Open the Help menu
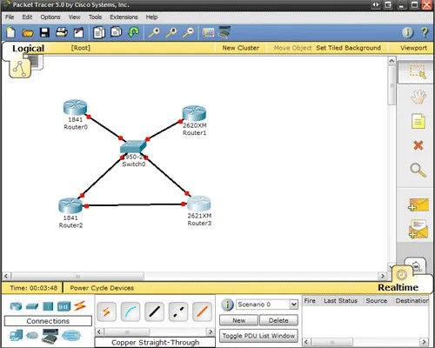Image resolution: width=435 pixels, height=348 pixels. [151, 17]
